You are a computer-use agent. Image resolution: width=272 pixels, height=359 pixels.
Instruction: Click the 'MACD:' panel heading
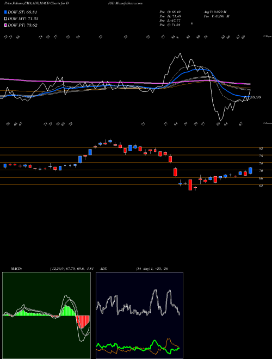pyautogui.click(x=16, y=269)
